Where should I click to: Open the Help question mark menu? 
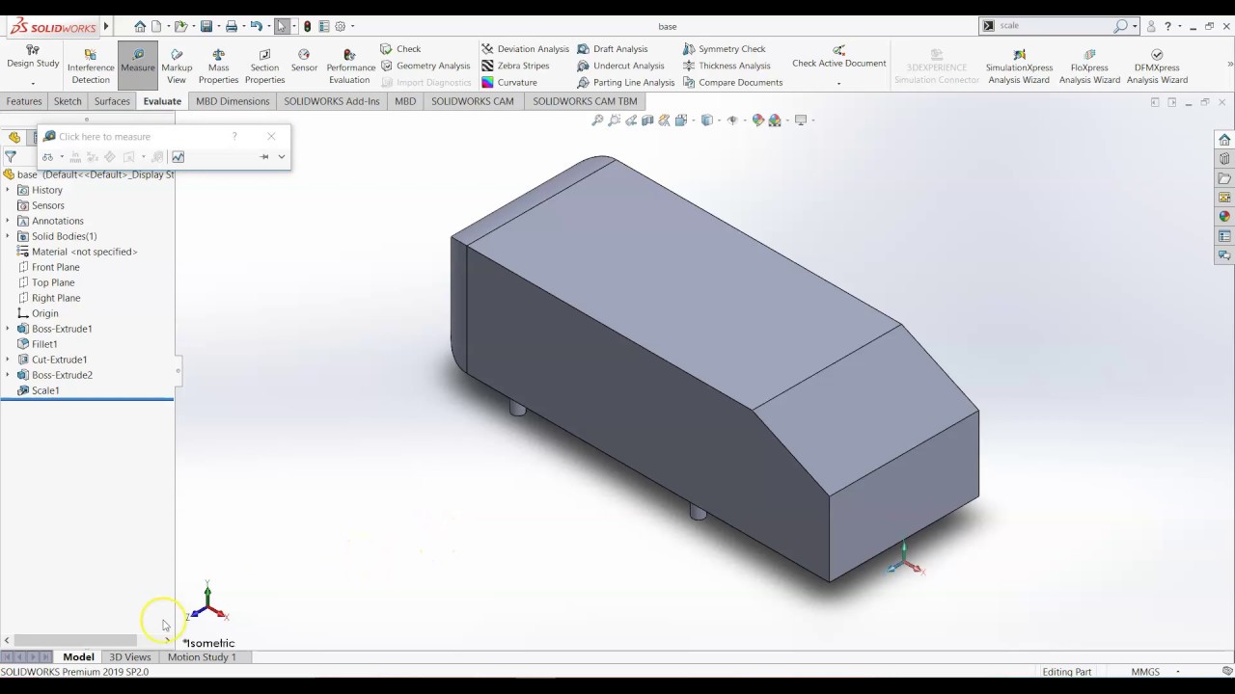tap(1167, 26)
